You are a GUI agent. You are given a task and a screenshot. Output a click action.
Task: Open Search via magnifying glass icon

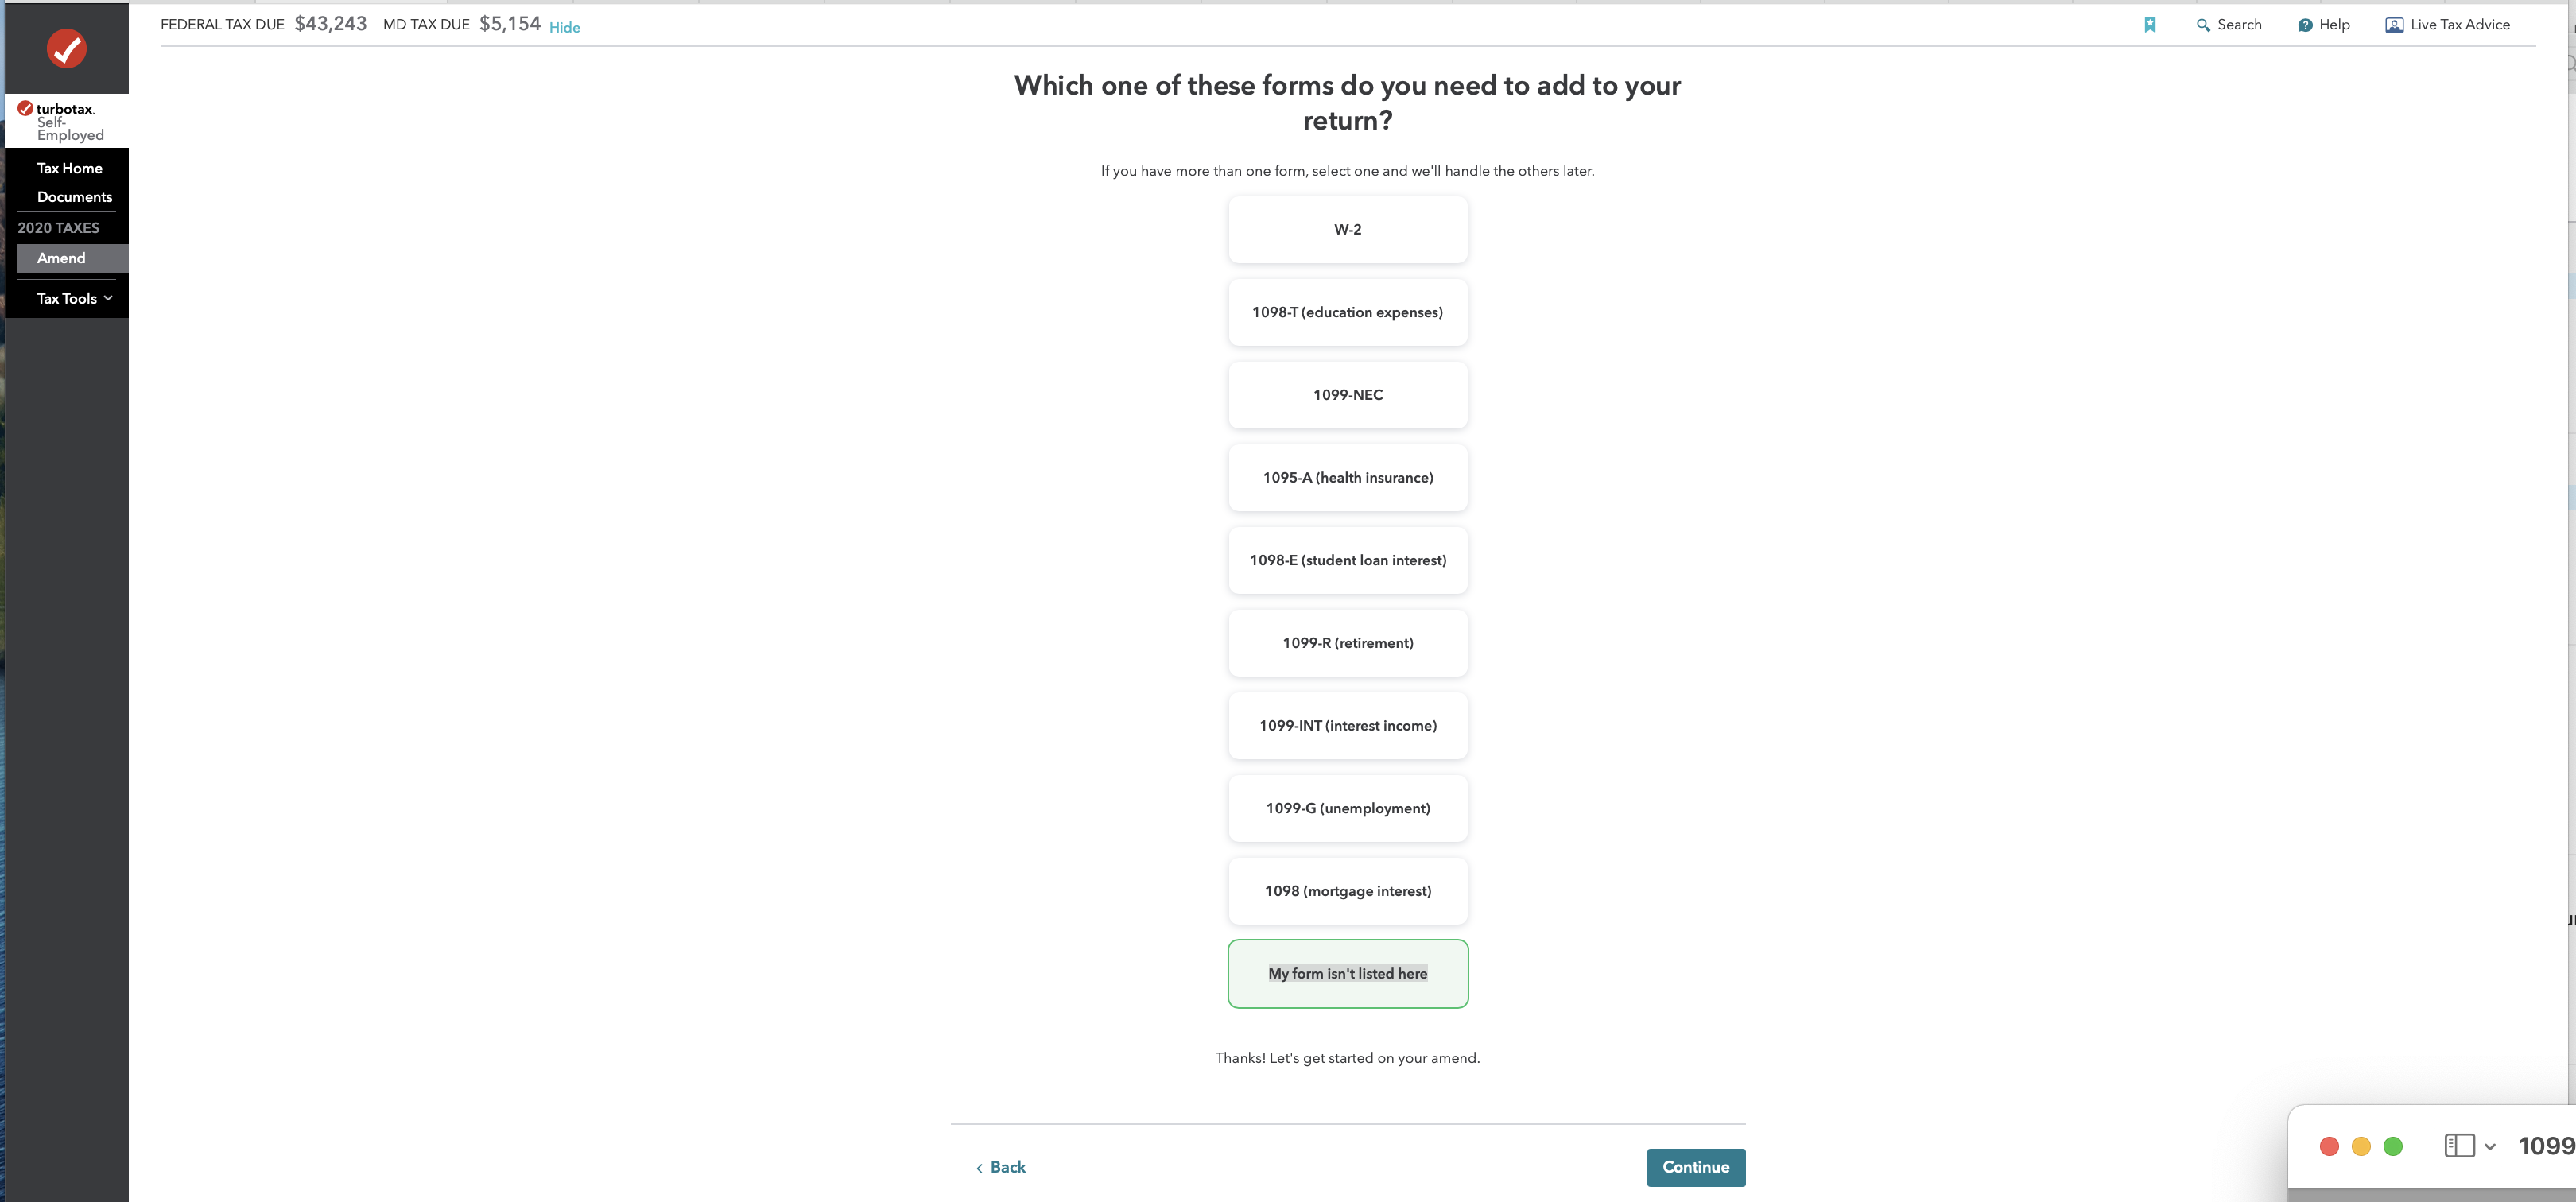2203,25
